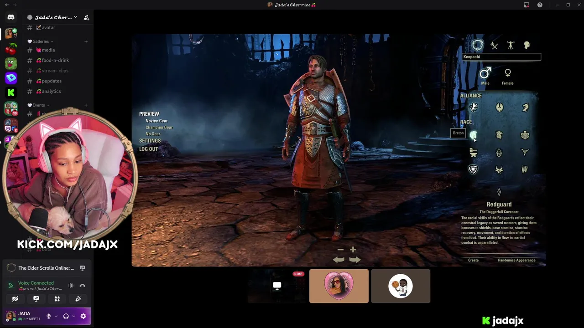
Task: Select race icon in middle of first race row
Action: coord(499,135)
